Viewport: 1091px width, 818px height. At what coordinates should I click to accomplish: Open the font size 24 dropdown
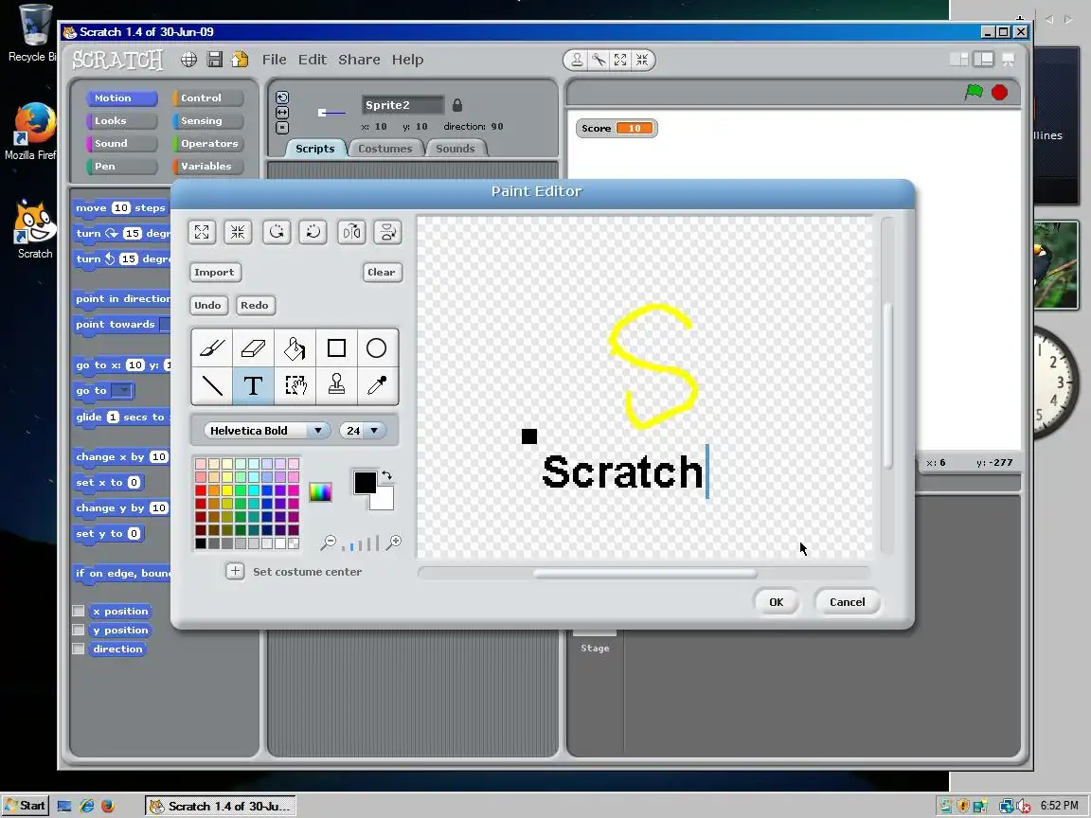click(x=362, y=431)
